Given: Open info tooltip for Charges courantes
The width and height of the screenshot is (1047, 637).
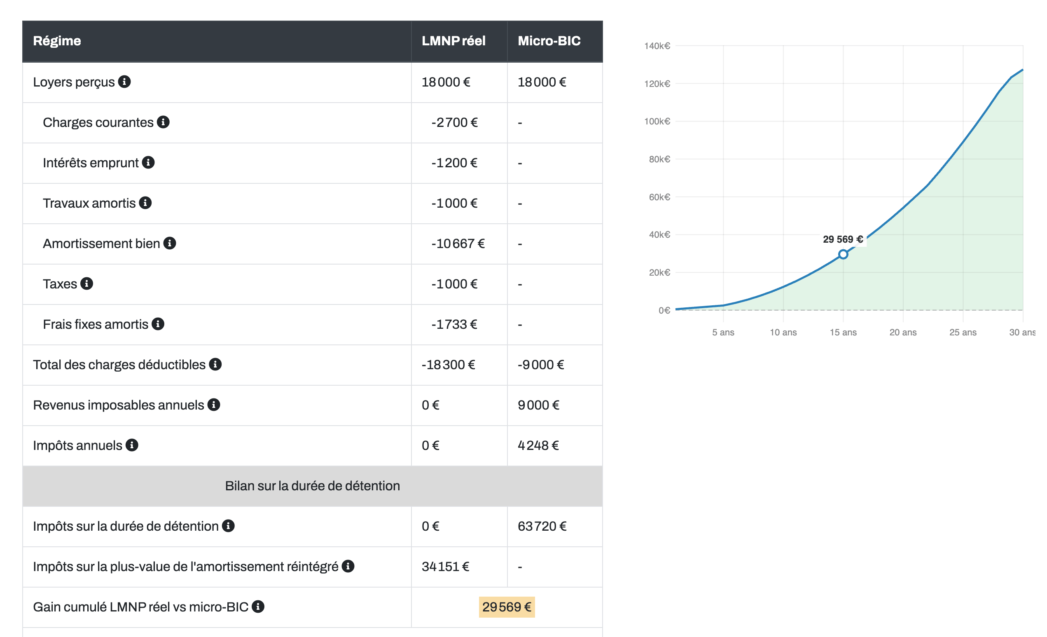Looking at the screenshot, I should click(163, 122).
